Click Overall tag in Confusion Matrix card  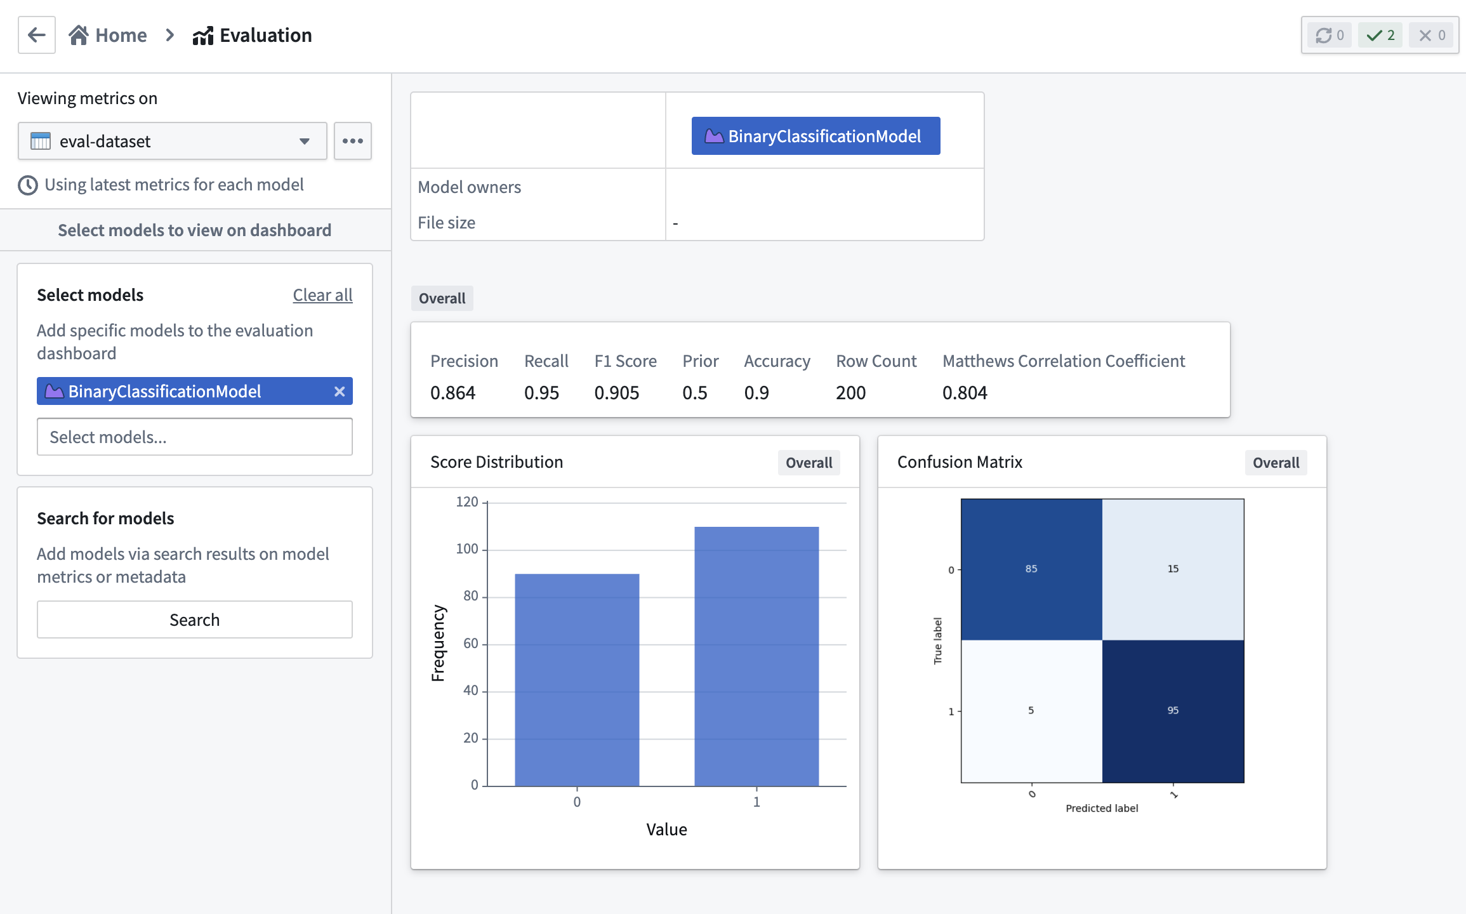(x=1276, y=463)
